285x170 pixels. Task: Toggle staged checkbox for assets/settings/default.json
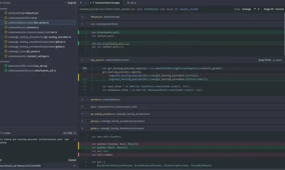pyautogui.click(x=2, y=13)
